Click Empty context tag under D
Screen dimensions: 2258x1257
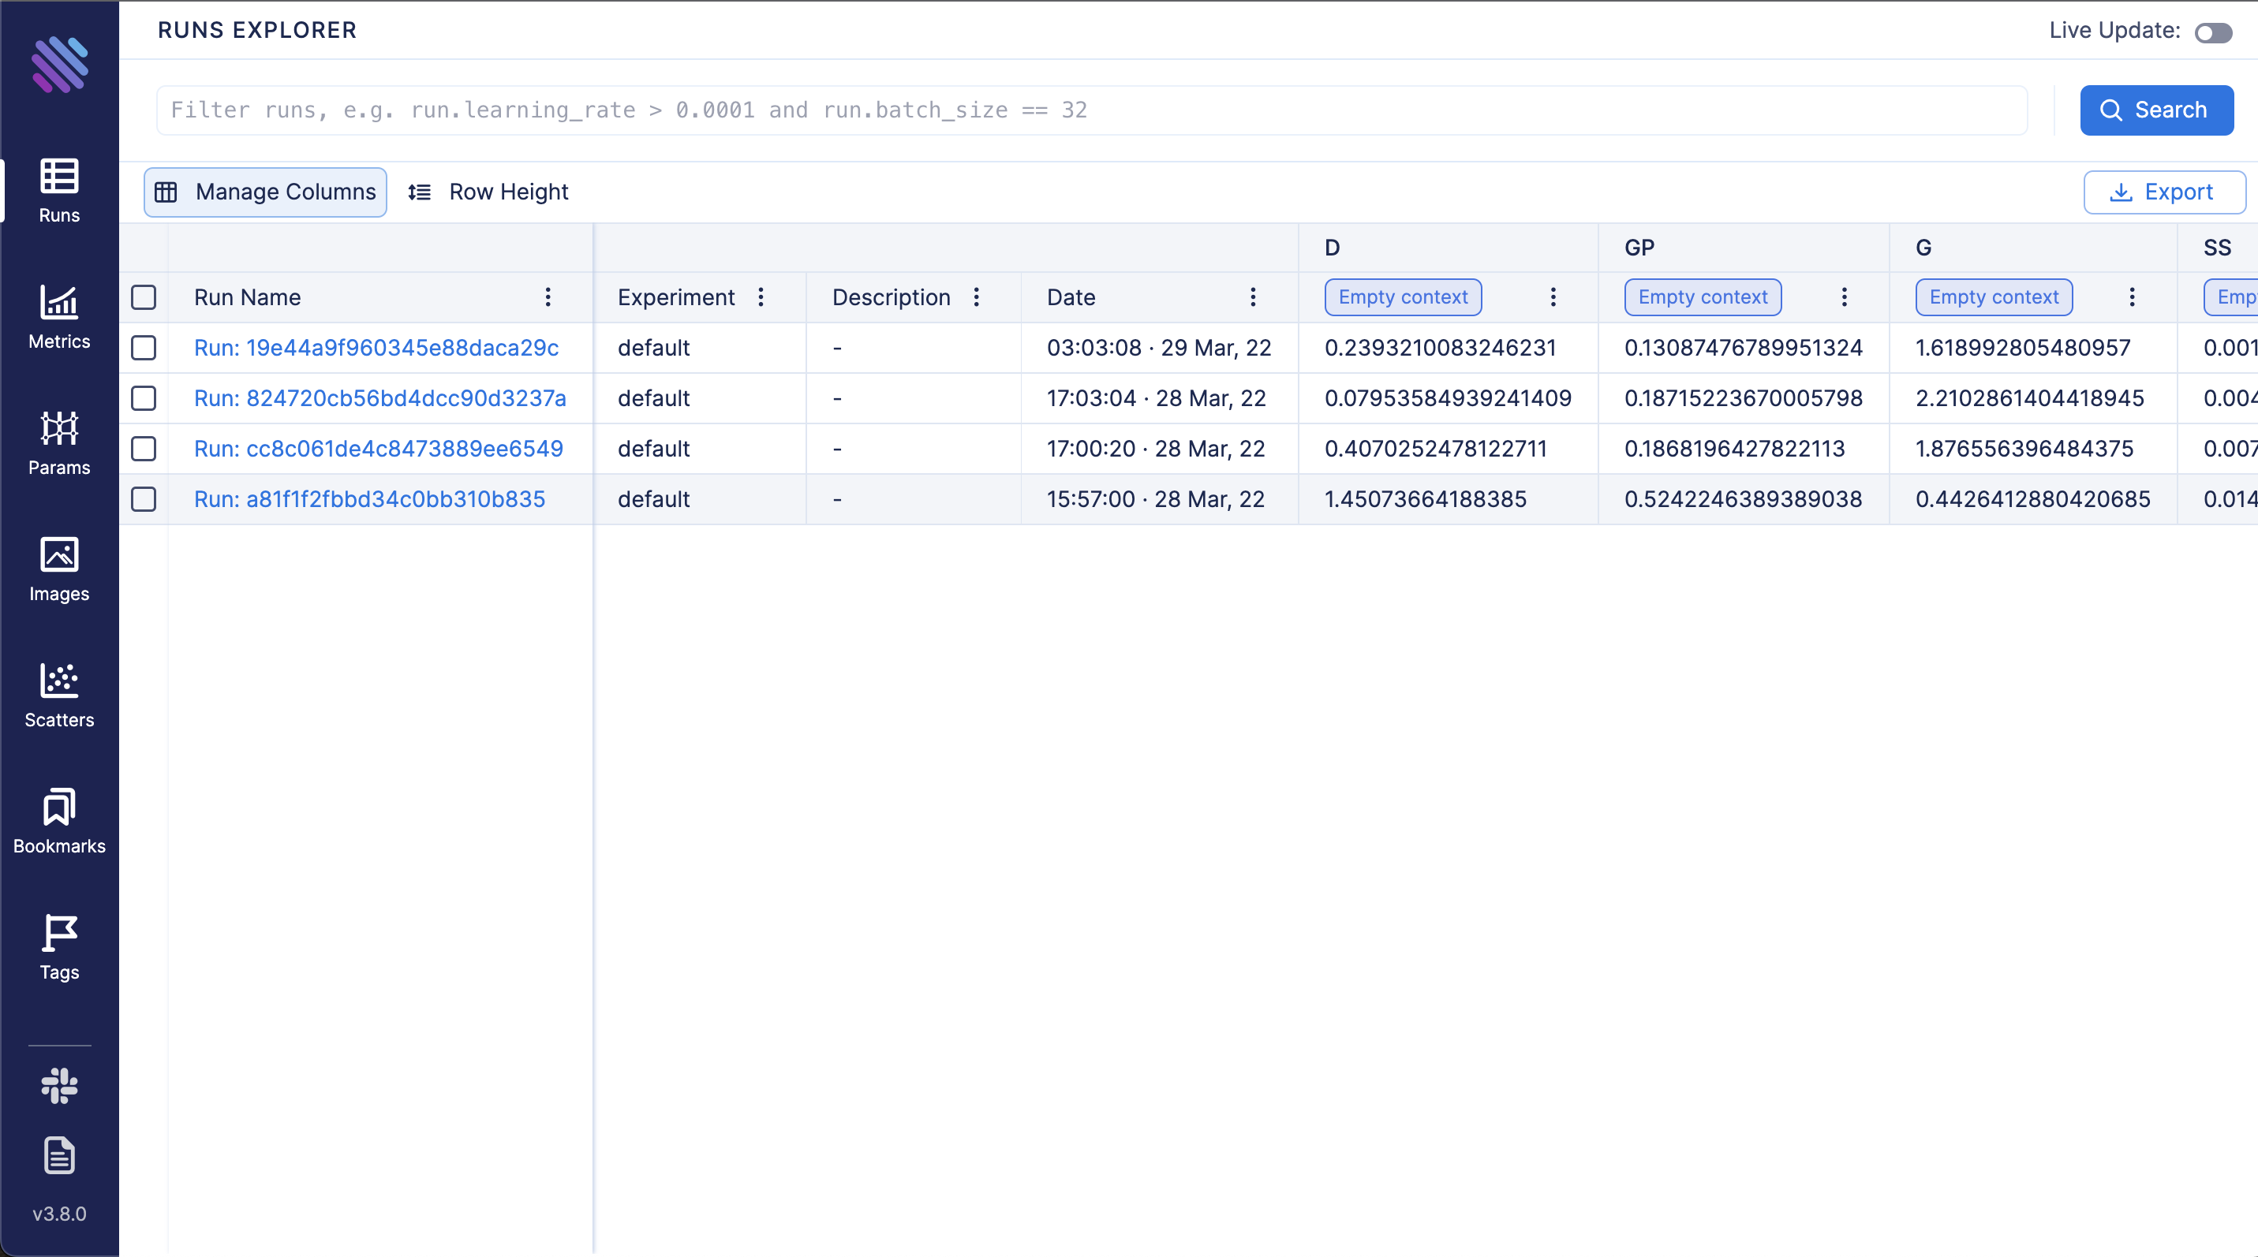(1403, 297)
